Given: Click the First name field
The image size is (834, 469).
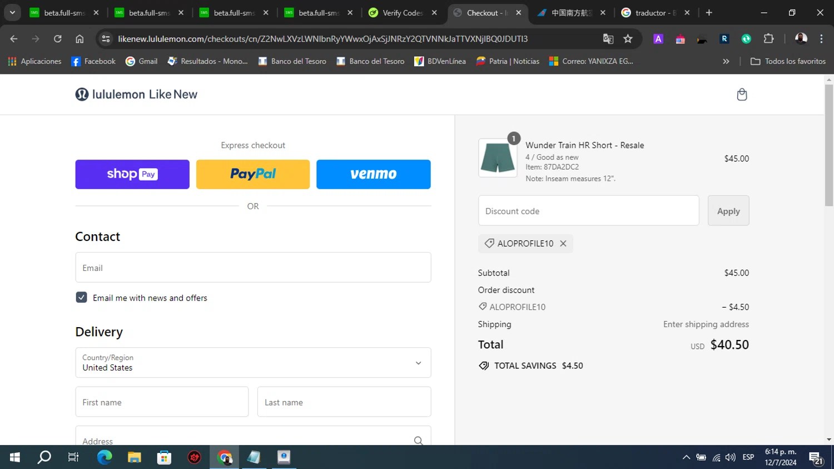Looking at the screenshot, I should tap(162, 402).
